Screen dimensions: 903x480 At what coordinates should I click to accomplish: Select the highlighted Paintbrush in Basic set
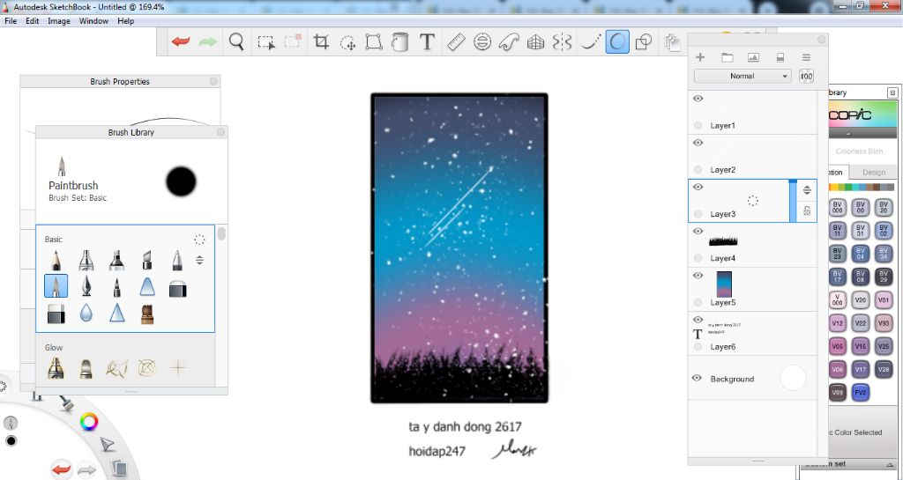pyautogui.click(x=56, y=285)
